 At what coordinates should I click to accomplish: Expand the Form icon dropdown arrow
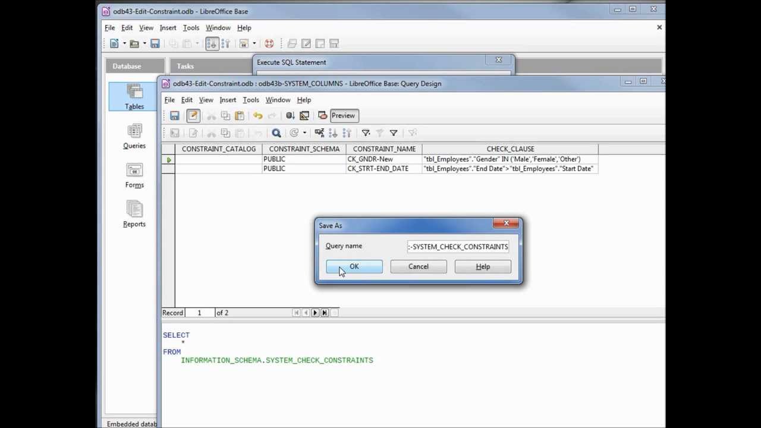point(254,43)
